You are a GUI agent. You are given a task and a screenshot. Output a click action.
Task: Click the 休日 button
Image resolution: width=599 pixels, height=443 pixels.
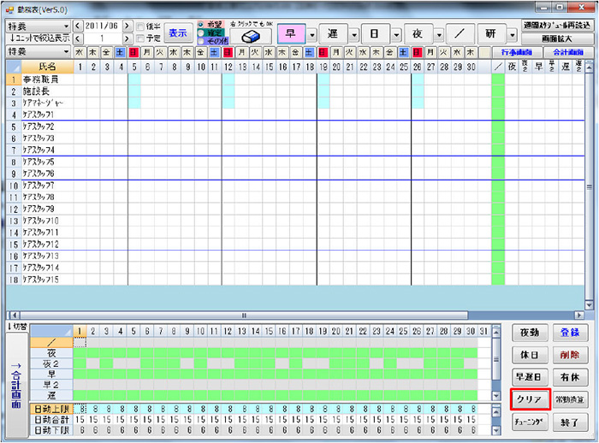(x=530, y=355)
